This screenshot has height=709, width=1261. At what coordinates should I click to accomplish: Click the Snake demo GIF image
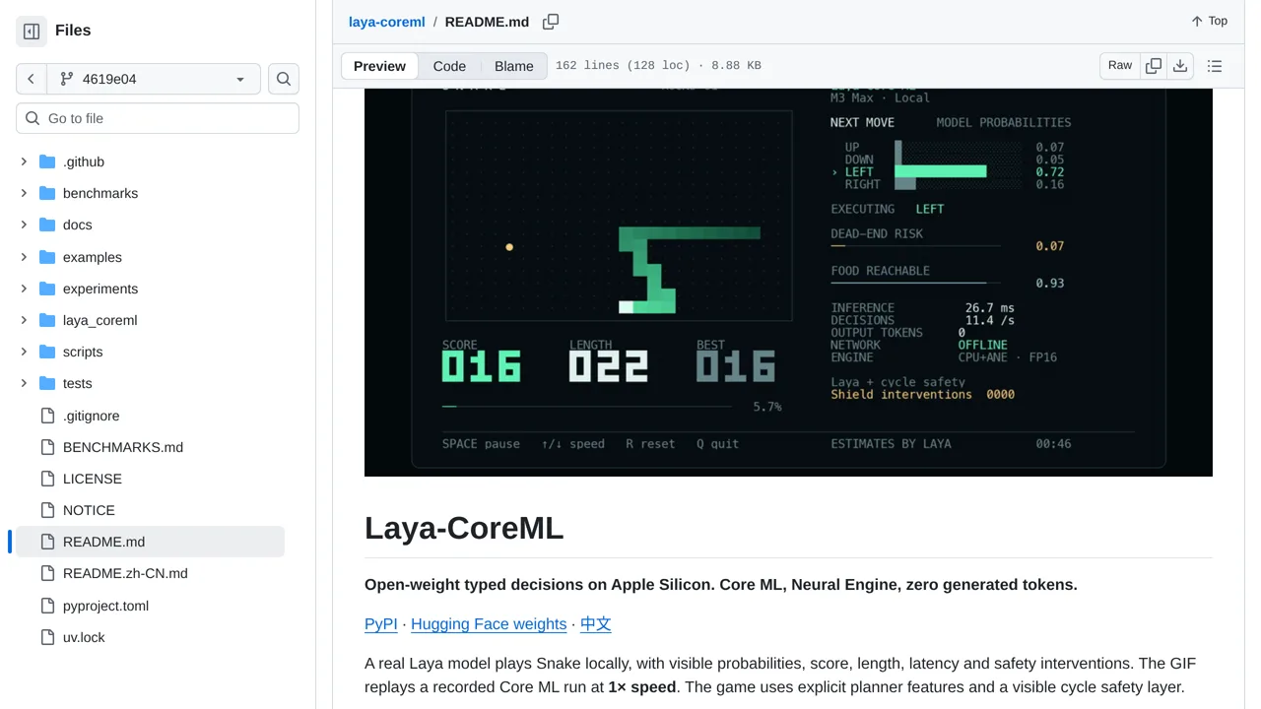coord(788,283)
